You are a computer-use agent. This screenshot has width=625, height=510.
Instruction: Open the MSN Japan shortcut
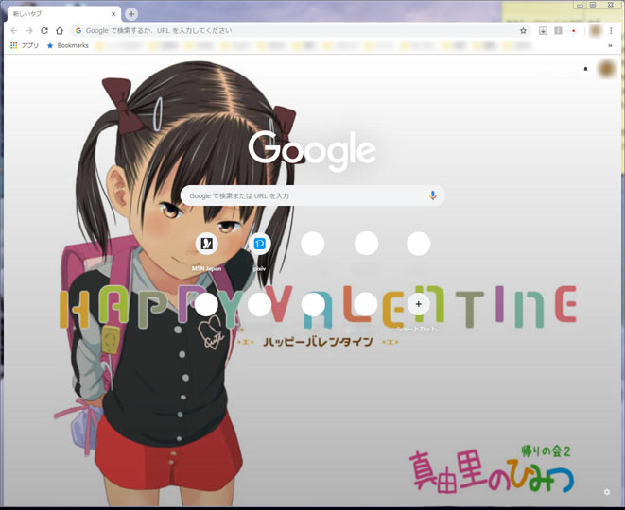coord(206,251)
